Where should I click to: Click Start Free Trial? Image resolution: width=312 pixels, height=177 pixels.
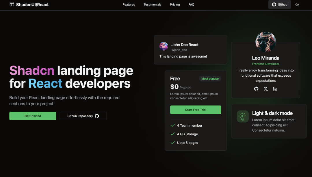click(196, 110)
